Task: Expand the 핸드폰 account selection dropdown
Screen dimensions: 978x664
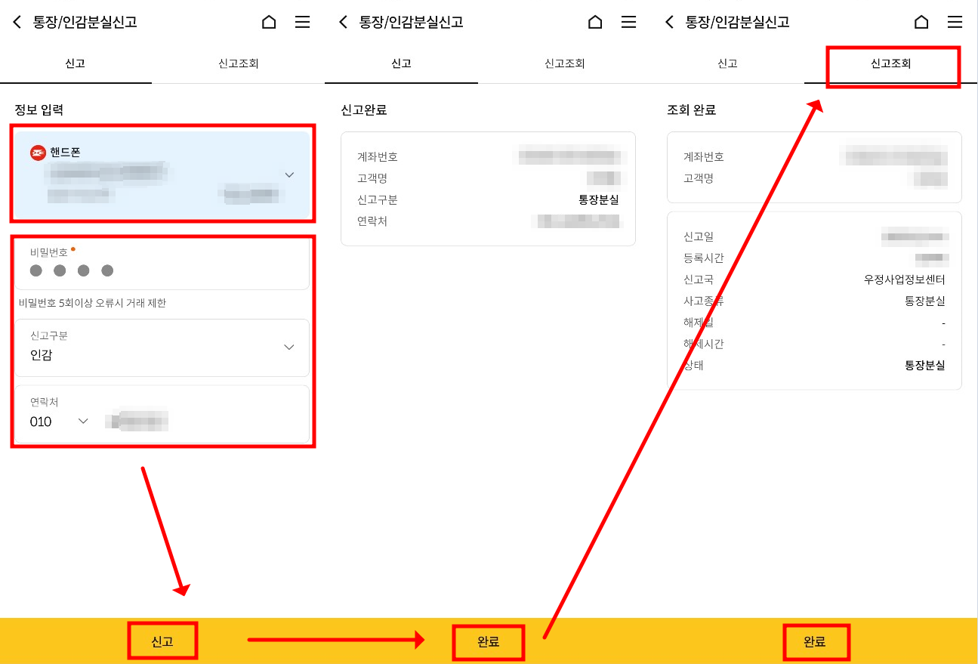Action: [289, 174]
